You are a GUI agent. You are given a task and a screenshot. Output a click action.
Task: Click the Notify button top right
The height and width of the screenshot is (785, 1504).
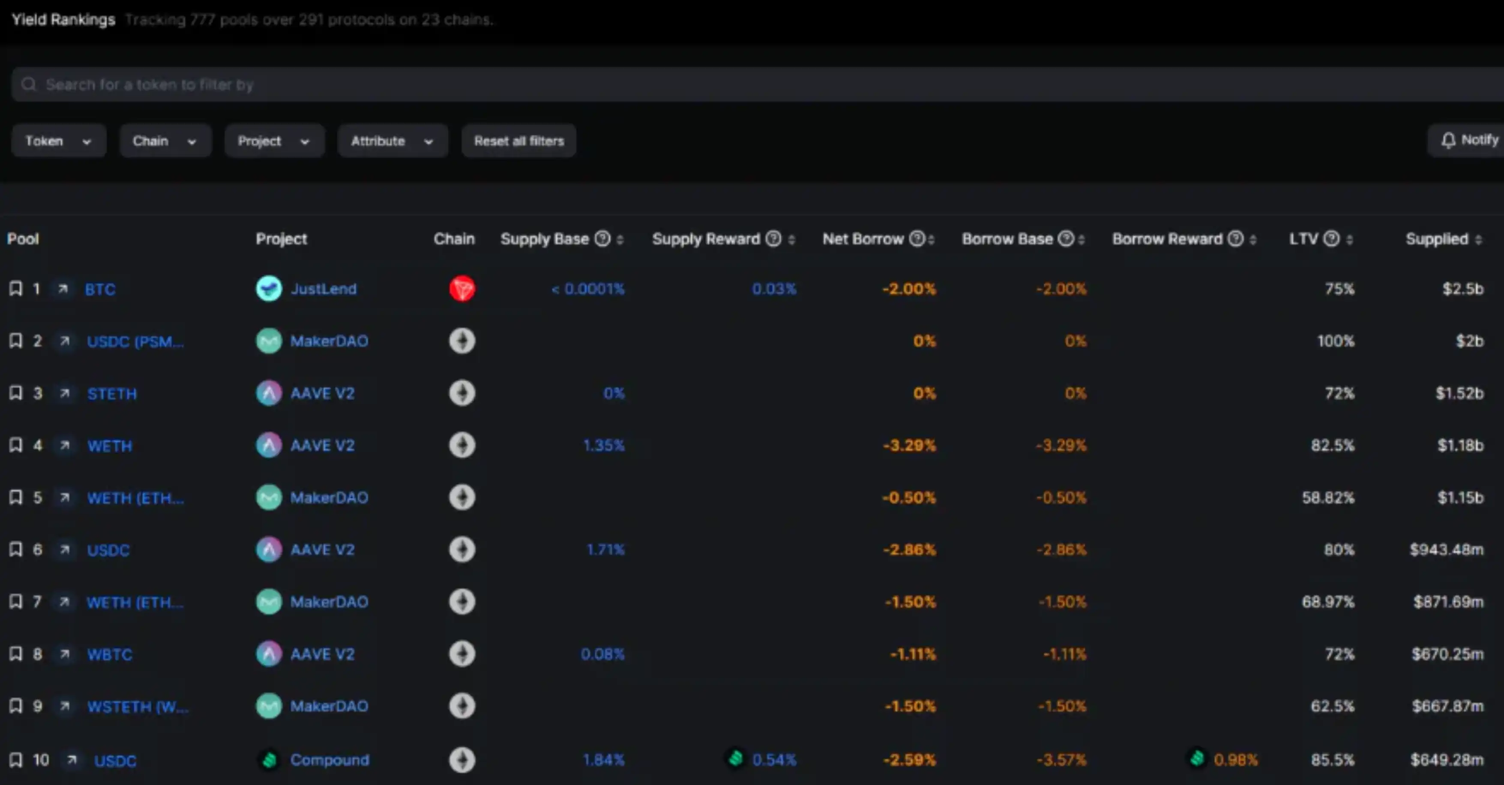point(1470,140)
